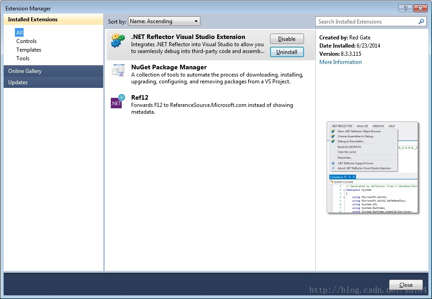Click the Ref12 description about ReferenceSource.Microsoft.com
The image size is (432, 299).
point(212,108)
